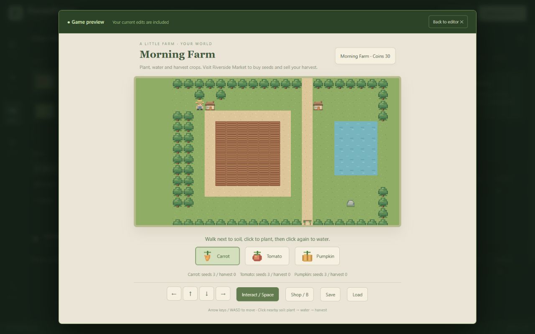This screenshot has width=535, height=334.
Task: Click the market house right of path
Action: point(318,106)
